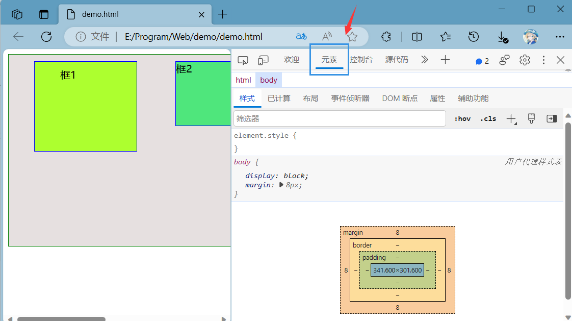
Task: Switch to the DOM 断点 pane
Action: [400, 98]
